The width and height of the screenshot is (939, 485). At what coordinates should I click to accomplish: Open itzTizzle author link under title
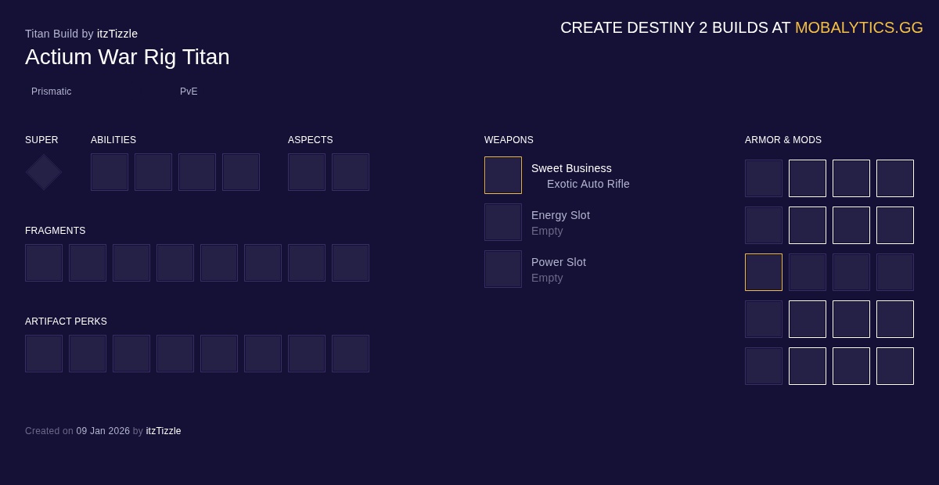117,34
